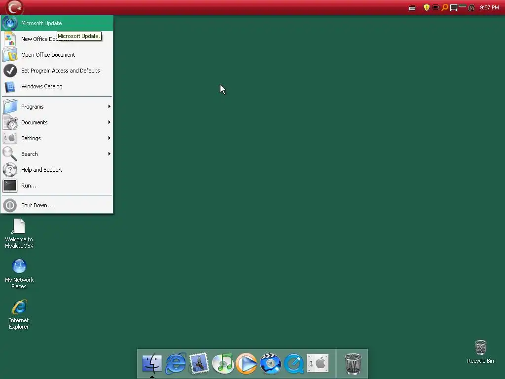Click the terminal Run icon

pyautogui.click(x=10, y=186)
